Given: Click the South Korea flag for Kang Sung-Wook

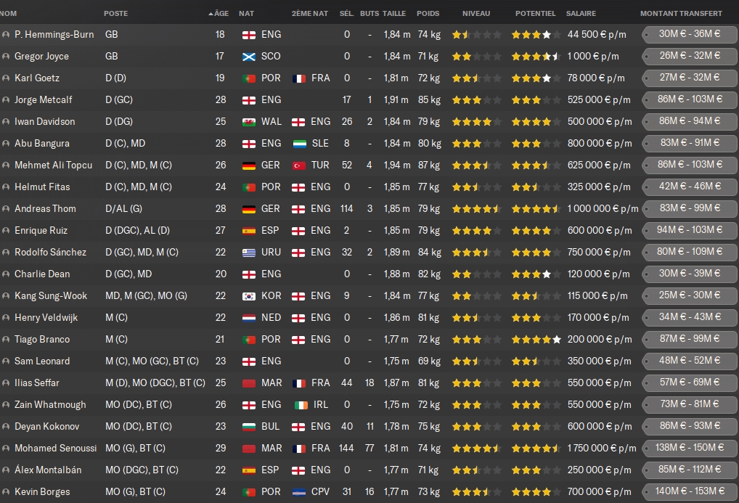Looking at the screenshot, I should click(x=249, y=296).
